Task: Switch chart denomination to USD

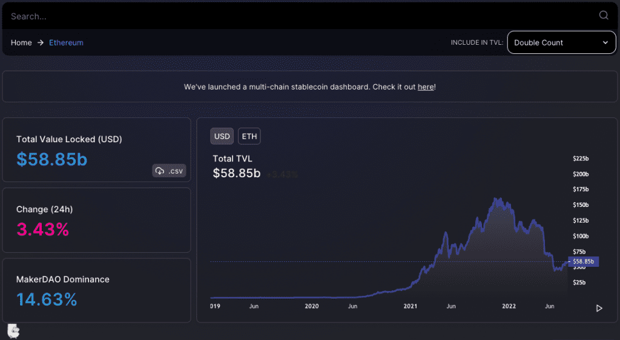Action: pyautogui.click(x=222, y=136)
